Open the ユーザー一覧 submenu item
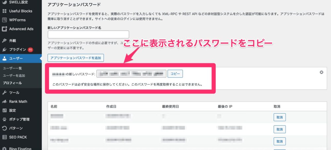 tap(12, 68)
